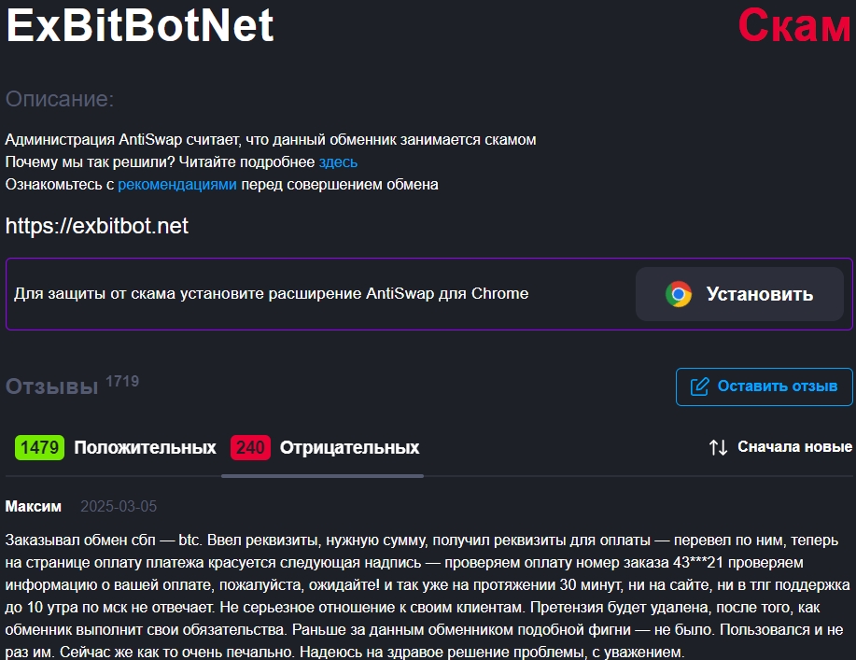Open the Сначала новые sort dropdown
856x660 pixels.
click(x=793, y=447)
